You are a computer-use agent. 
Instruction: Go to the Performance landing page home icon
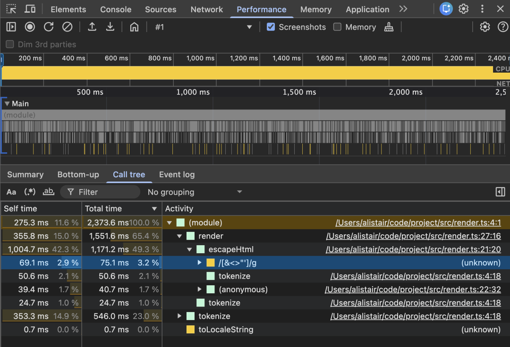point(134,27)
